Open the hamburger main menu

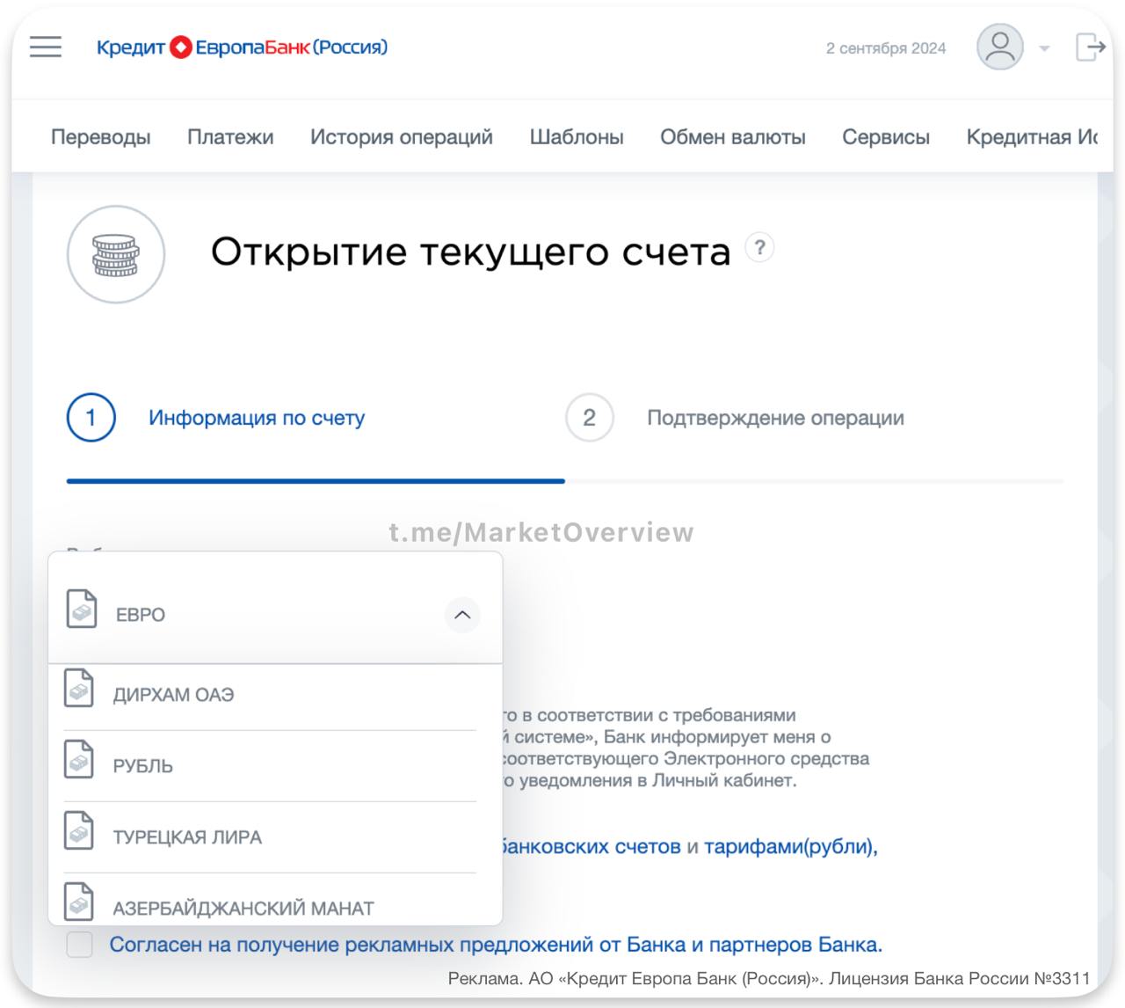46,47
